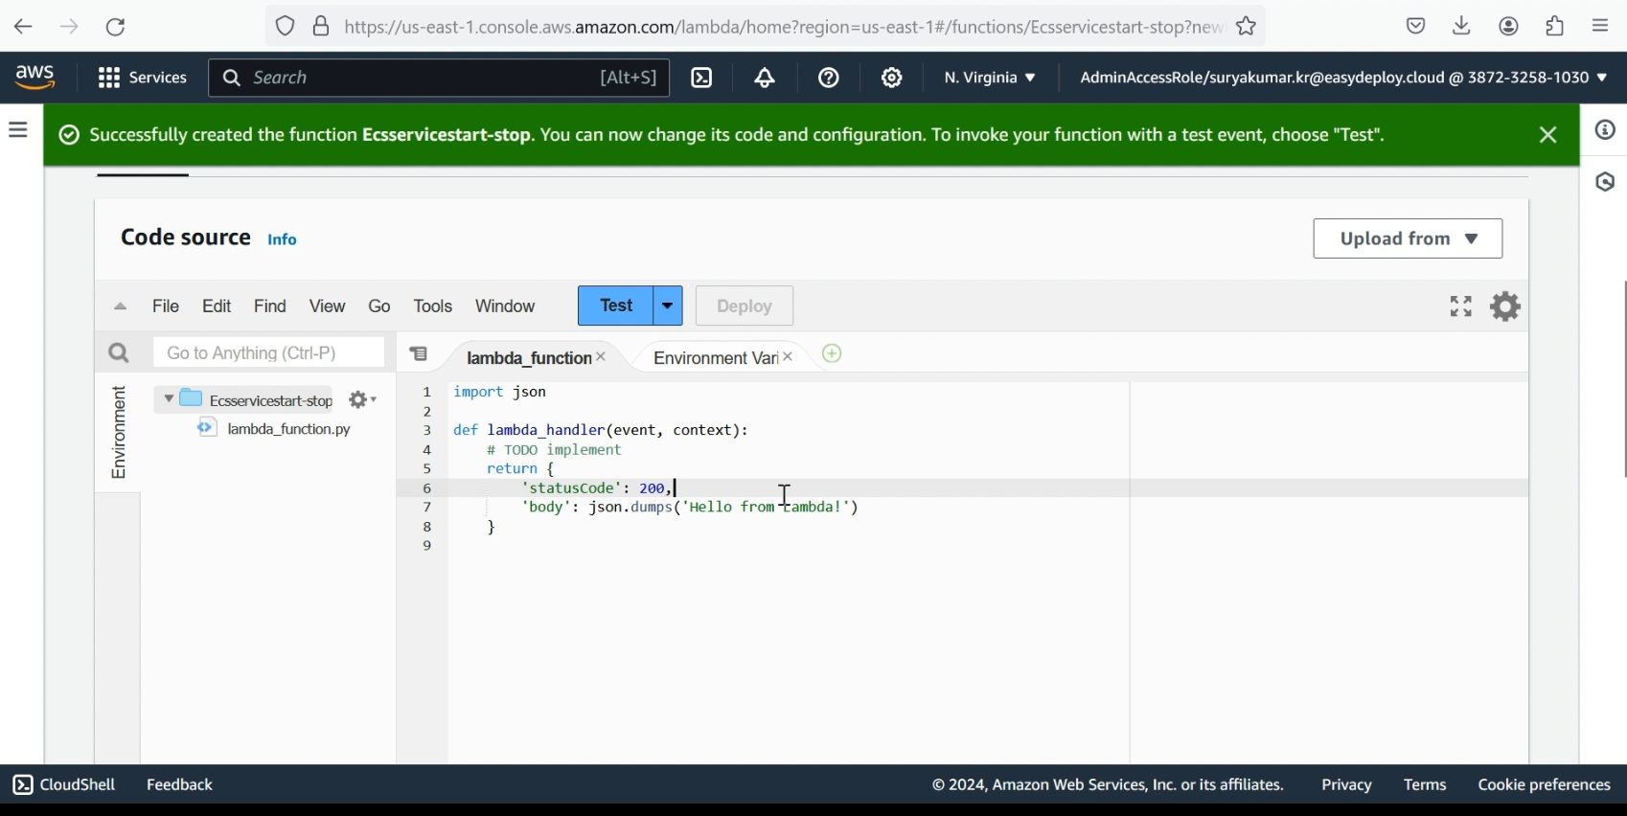Dismiss the success notification banner
Screen dimensions: 1627x816
point(1547,135)
